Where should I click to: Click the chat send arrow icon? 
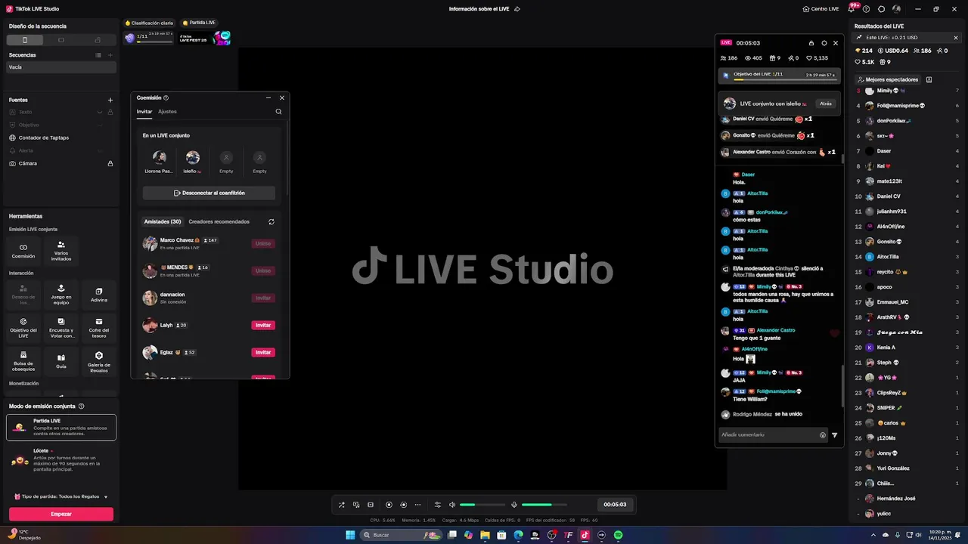coord(835,435)
